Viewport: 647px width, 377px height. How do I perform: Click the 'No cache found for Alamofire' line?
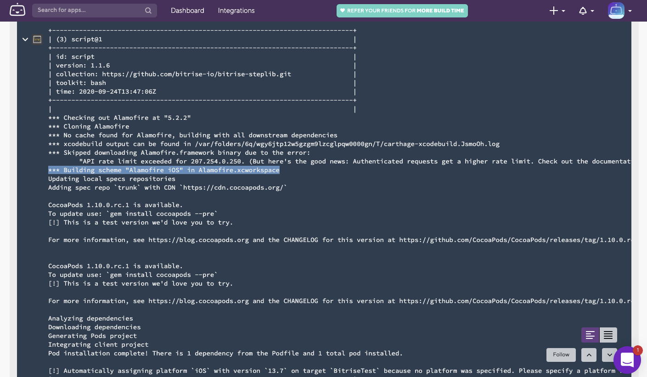point(193,135)
